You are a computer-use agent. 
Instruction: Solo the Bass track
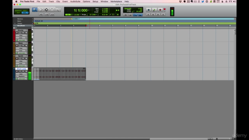coord(23,46)
